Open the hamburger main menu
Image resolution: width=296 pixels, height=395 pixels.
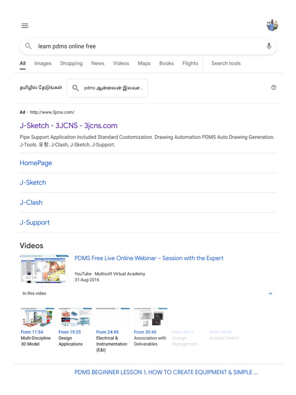pyautogui.click(x=25, y=26)
